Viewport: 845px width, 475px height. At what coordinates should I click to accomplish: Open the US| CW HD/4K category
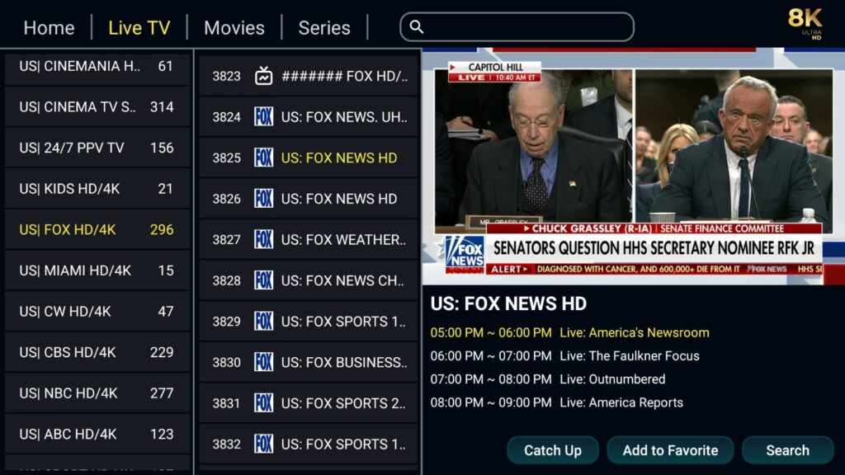tap(97, 311)
